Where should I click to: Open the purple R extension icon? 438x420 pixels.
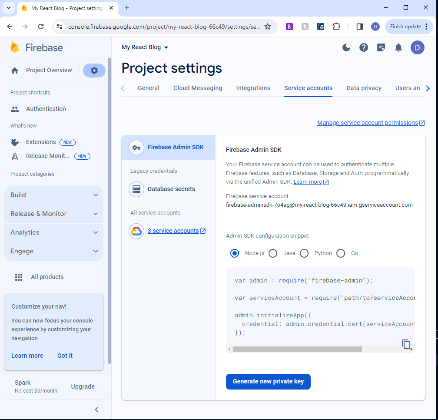point(289,27)
